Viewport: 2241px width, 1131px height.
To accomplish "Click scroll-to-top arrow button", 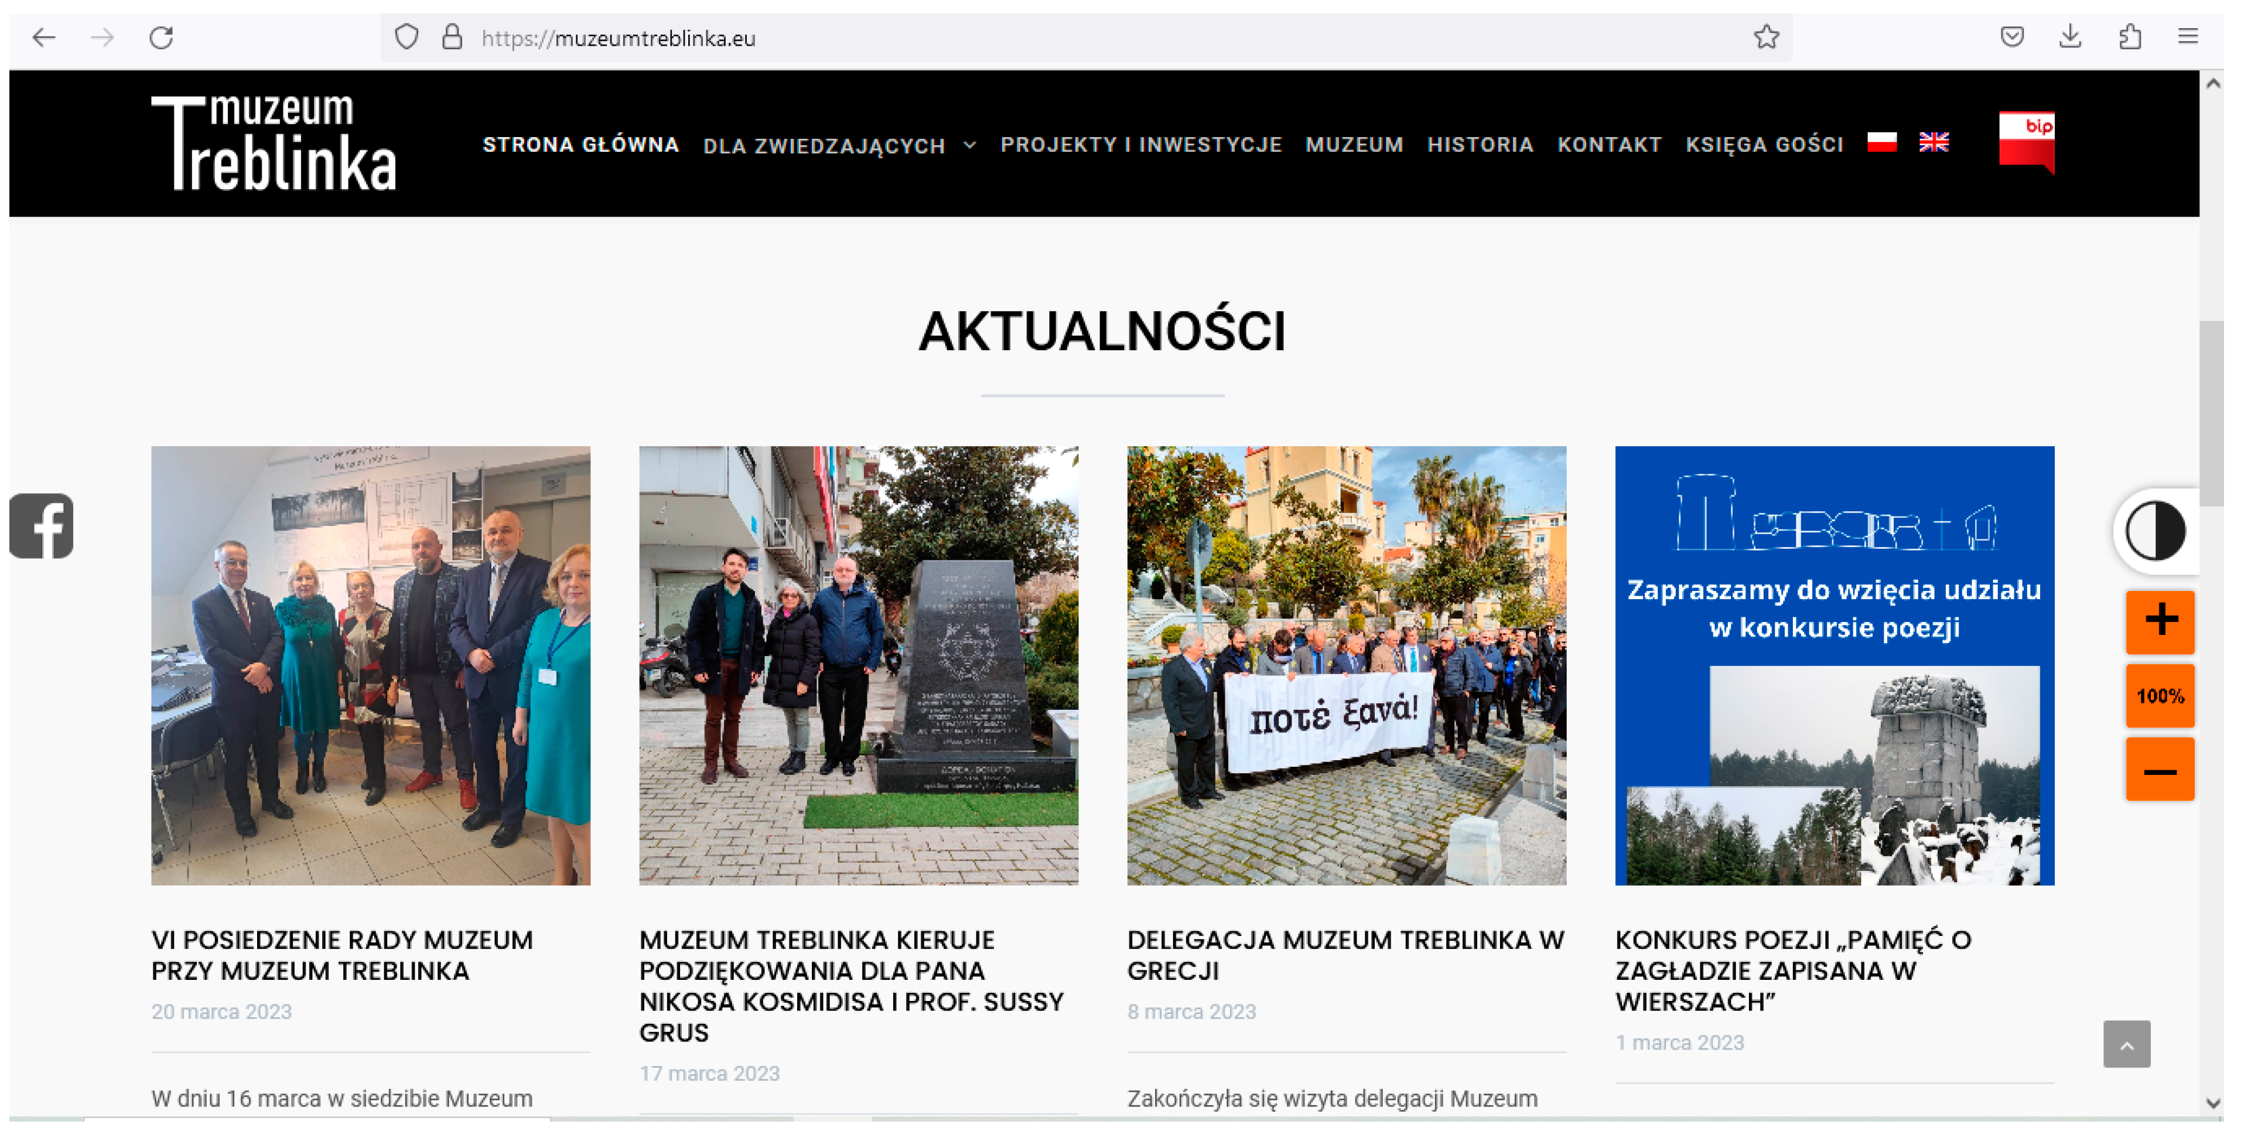I will tap(2126, 1044).
